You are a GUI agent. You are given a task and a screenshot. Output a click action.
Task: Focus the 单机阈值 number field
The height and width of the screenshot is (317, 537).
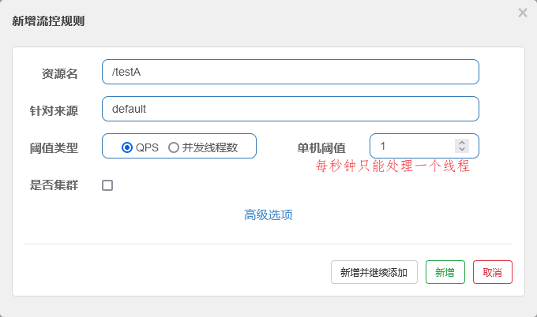click(x=412, y=146)
